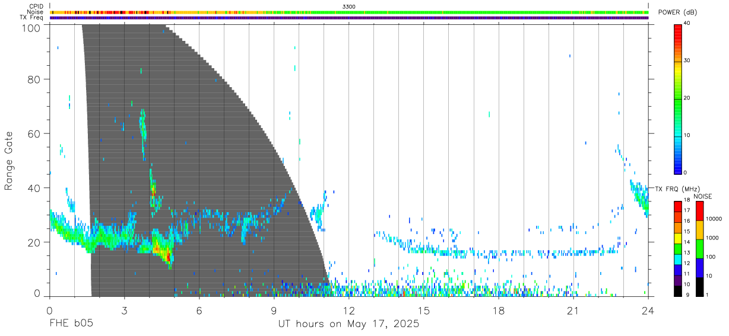This screenshot has width=729, height=336.
Task: Click the noise color strip above the plot
Action: pos(349,12)
